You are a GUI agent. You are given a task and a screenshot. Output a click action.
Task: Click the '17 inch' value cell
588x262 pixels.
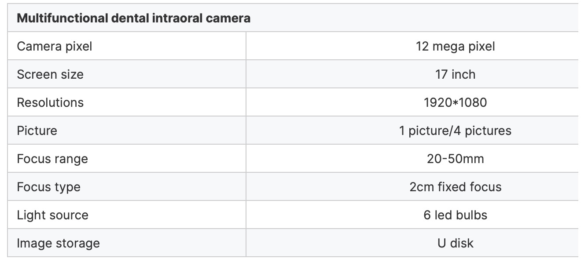455,74
